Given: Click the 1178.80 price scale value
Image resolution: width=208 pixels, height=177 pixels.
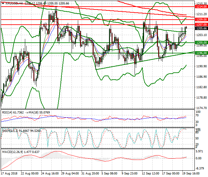Looking at the screenshot, I should (201, 98).
